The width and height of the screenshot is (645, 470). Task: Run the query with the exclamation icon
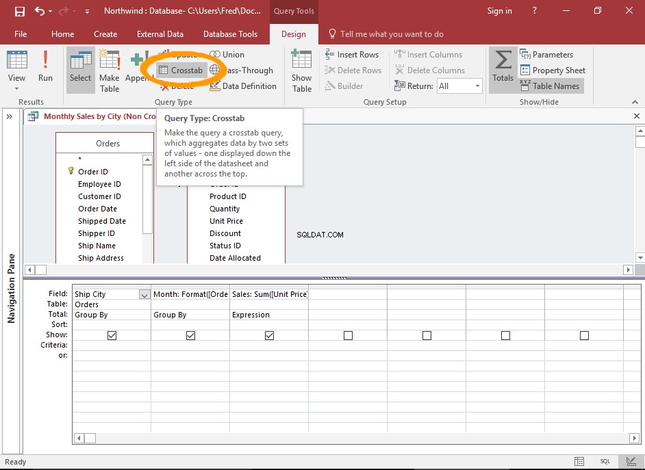click(45, 66)
